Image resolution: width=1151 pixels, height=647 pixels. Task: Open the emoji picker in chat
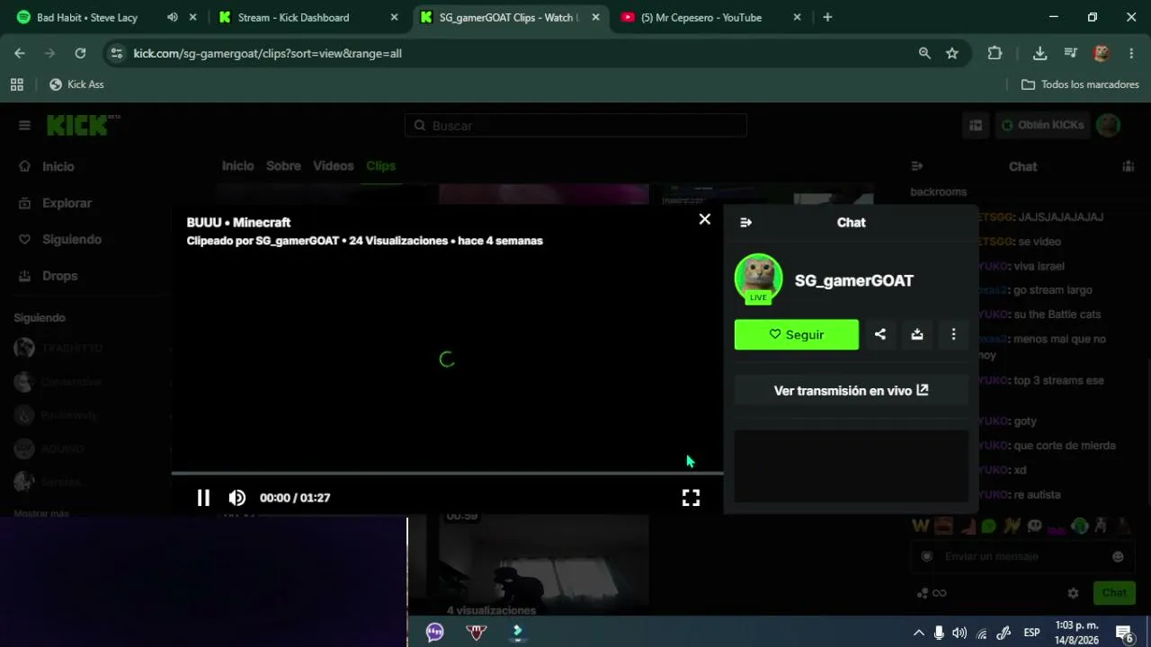1118,557
